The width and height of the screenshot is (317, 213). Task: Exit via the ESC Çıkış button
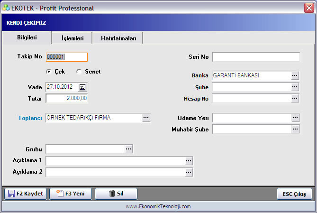(x=294, y=194)
